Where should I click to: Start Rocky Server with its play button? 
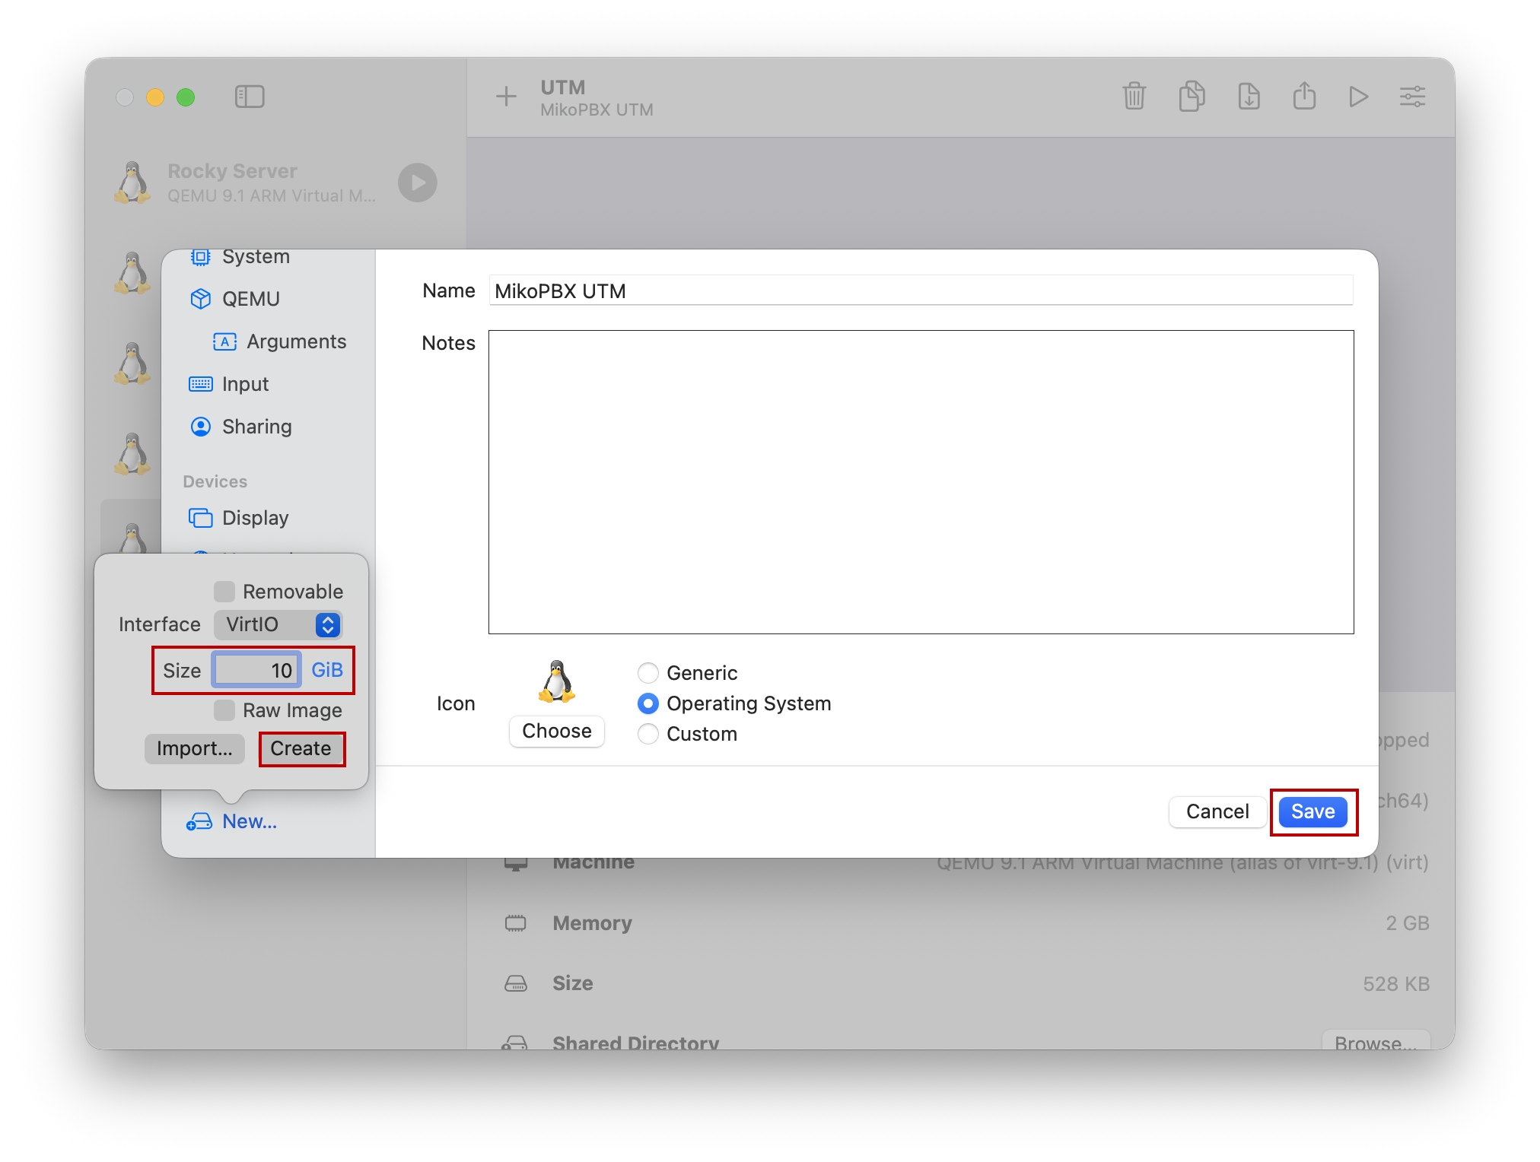(x=417, y=183)
